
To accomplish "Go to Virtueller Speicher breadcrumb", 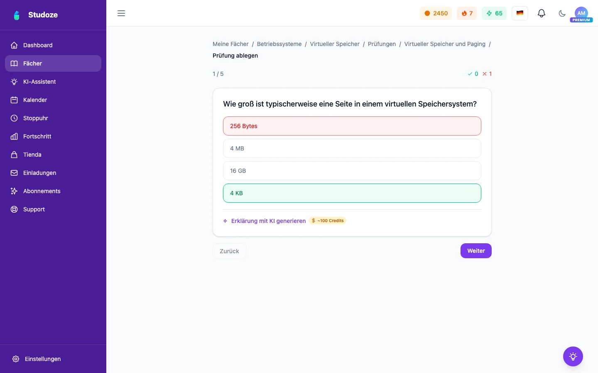I will click(335, 44).
